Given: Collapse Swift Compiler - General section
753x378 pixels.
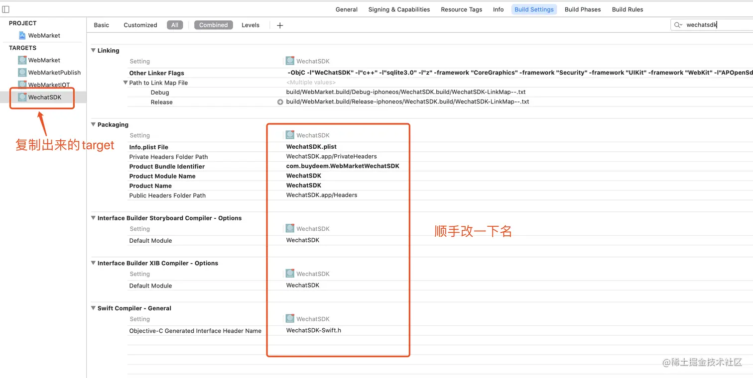Looking at the screenshot, I should coord(93,308).
